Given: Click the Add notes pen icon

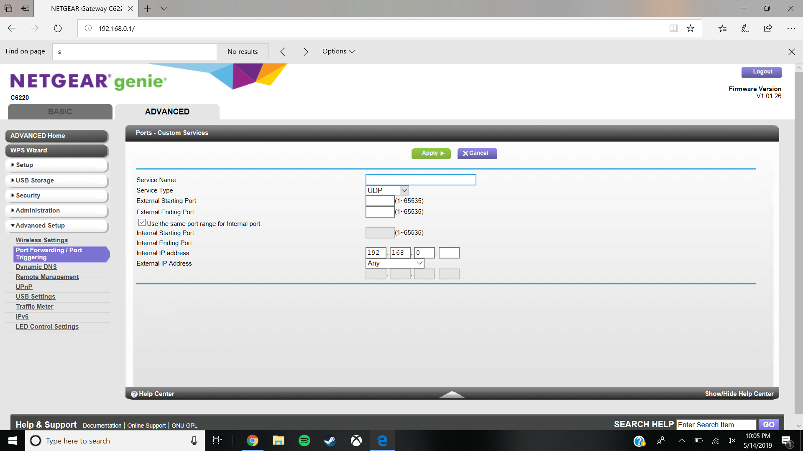Looking at the screenshot, I should point(745,28).
